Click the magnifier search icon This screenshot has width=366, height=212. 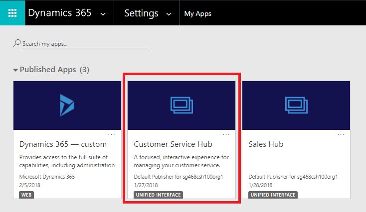pyautogui.click(x=17, y=43)
